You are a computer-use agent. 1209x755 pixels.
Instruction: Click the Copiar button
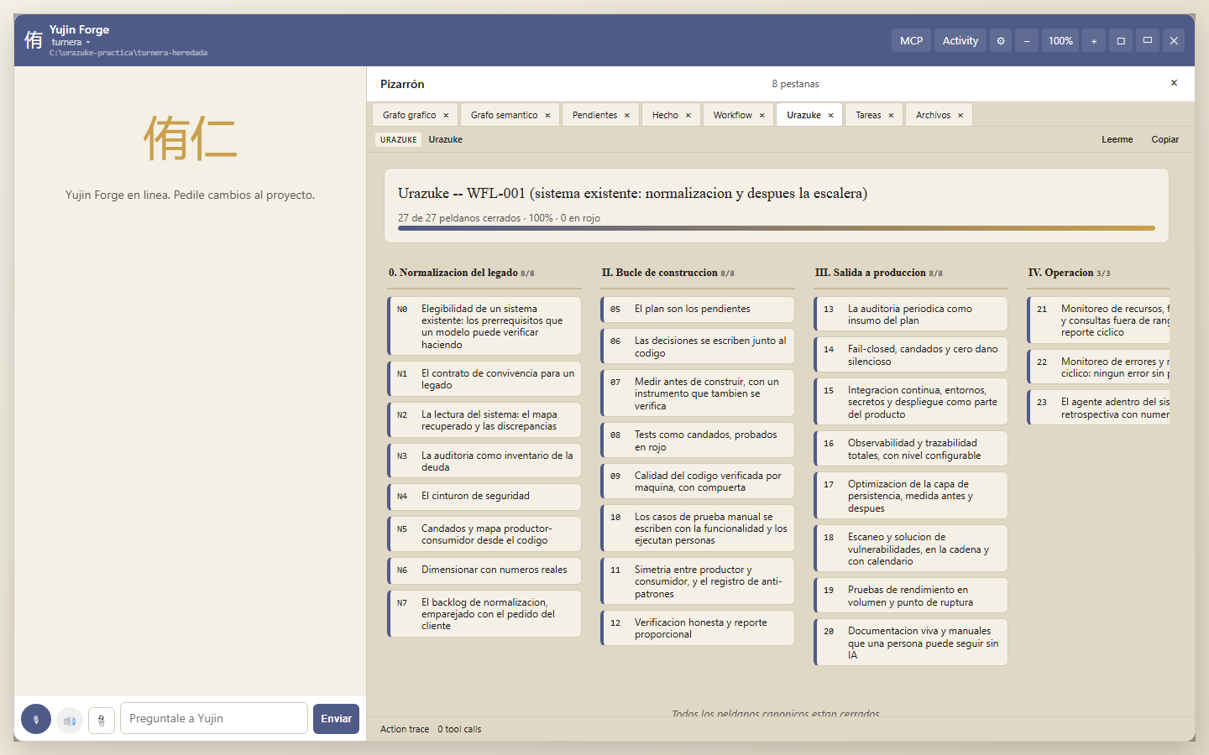pyautogui.click(x=1165, y=140)
